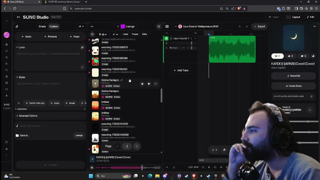
Task: Go to the next page of songs
Action: click(136, 146)
